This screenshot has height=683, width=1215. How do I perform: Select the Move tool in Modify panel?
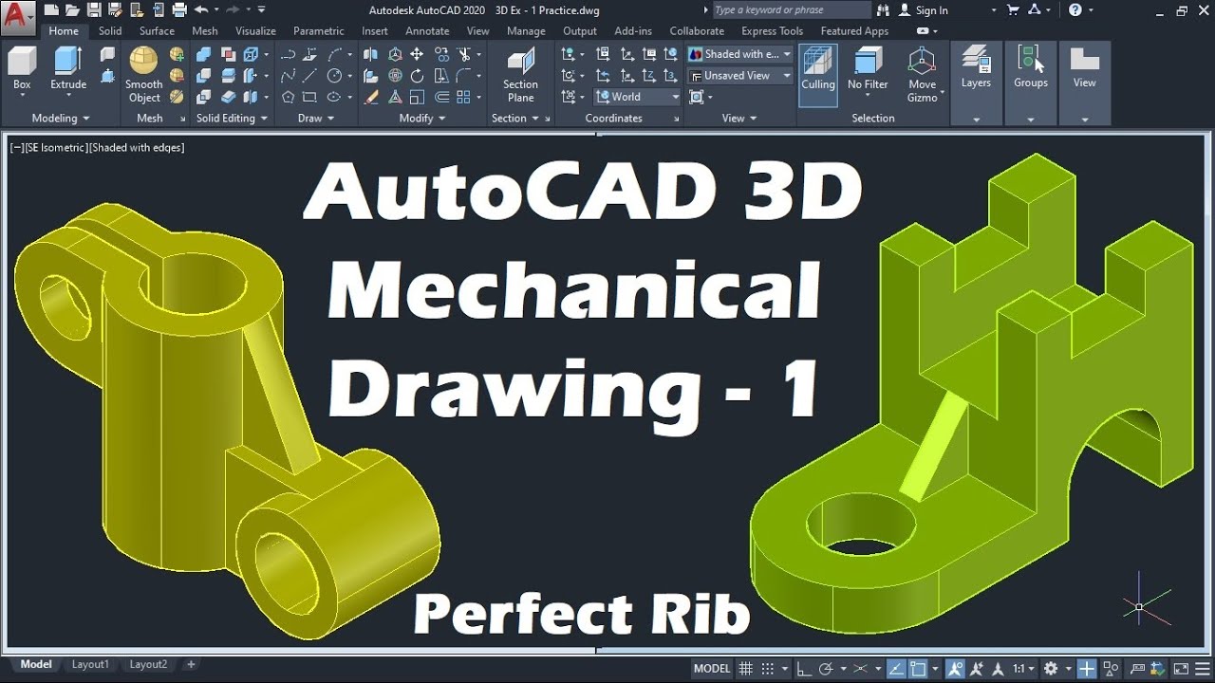coord(417,54)
